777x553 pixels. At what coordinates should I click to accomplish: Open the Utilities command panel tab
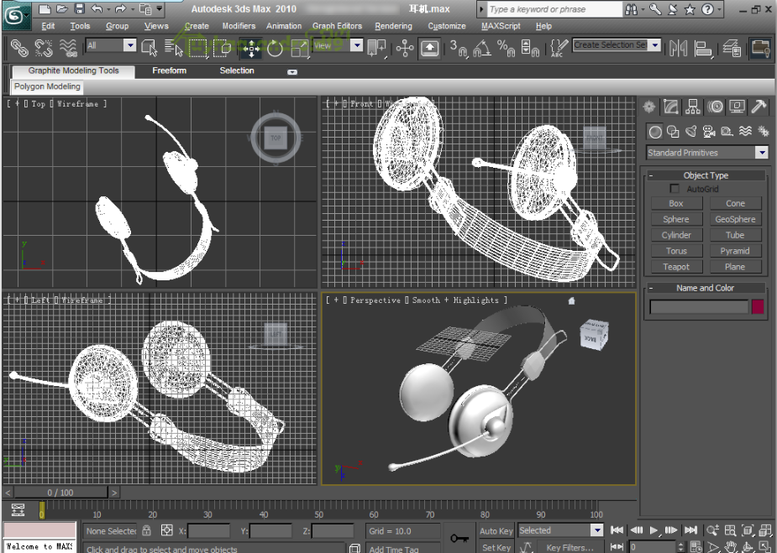click(x=759, y=107)
